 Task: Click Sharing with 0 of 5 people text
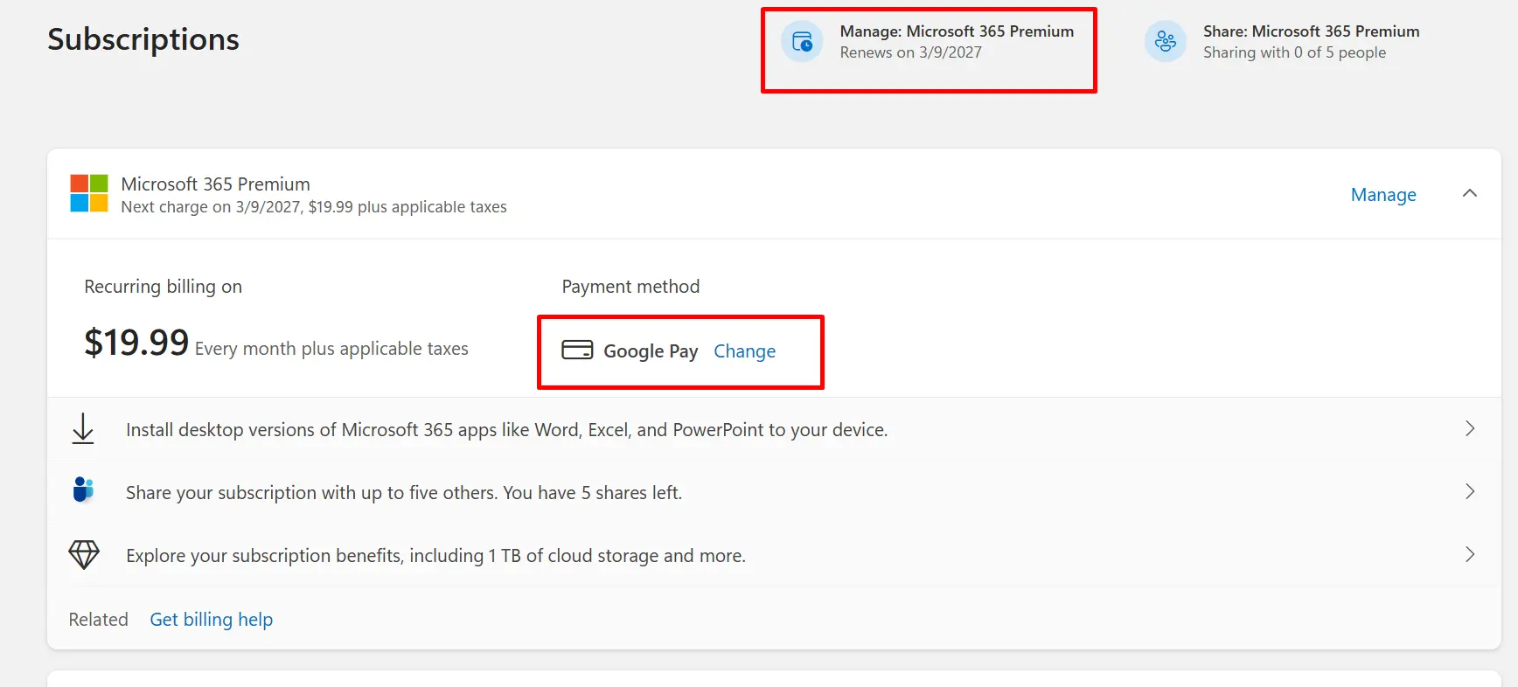1294,52
